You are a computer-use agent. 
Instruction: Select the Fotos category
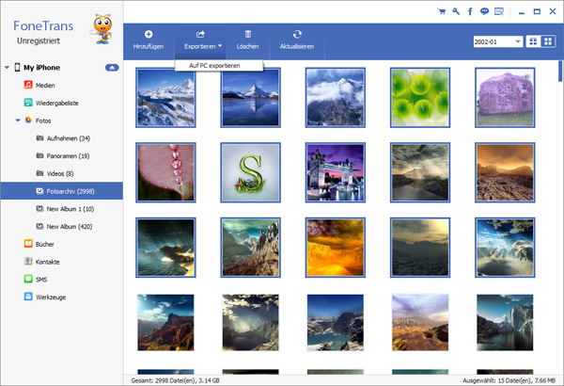pos(43,121)
